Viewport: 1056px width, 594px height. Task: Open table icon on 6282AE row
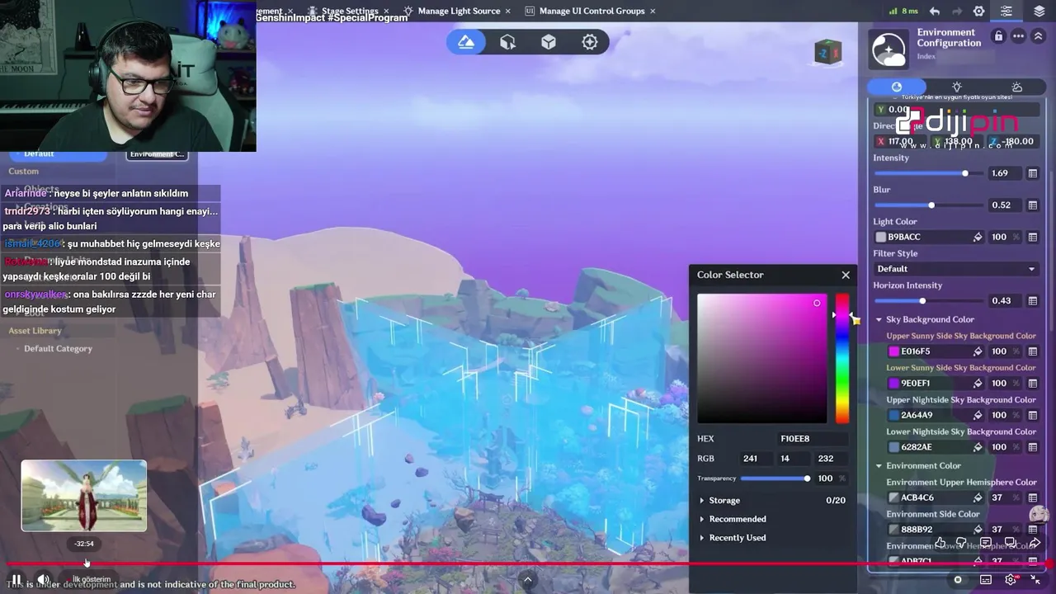coord(1032,447)
